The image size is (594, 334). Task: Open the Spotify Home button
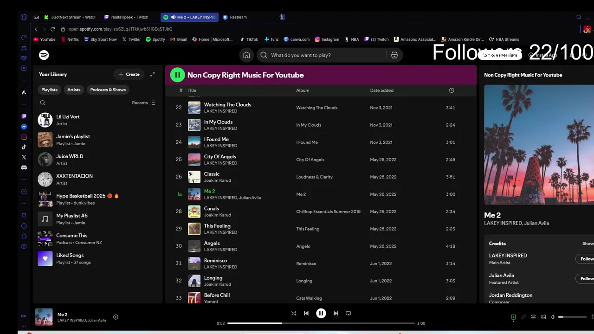click(x=246, y=55)
